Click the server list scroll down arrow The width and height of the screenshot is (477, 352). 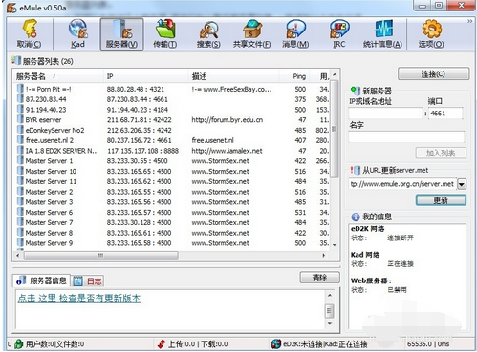click(x=335, y=245)
